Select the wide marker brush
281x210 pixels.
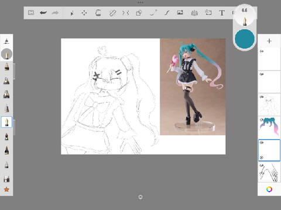point(6,94)
